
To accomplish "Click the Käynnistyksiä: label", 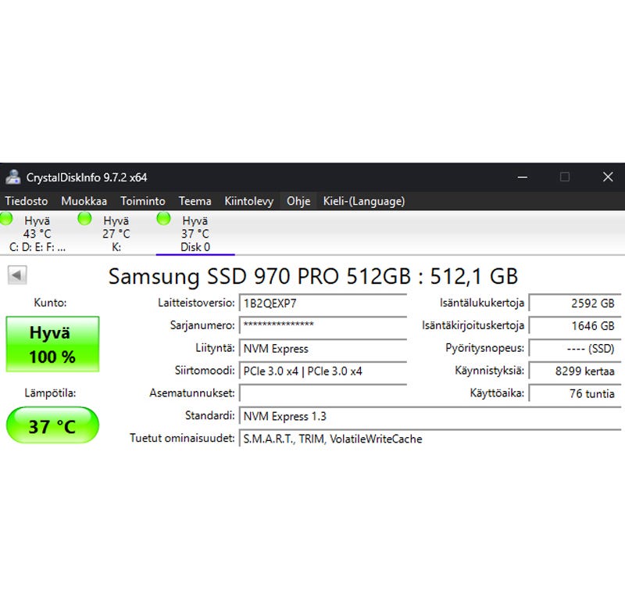I will 490,371.
